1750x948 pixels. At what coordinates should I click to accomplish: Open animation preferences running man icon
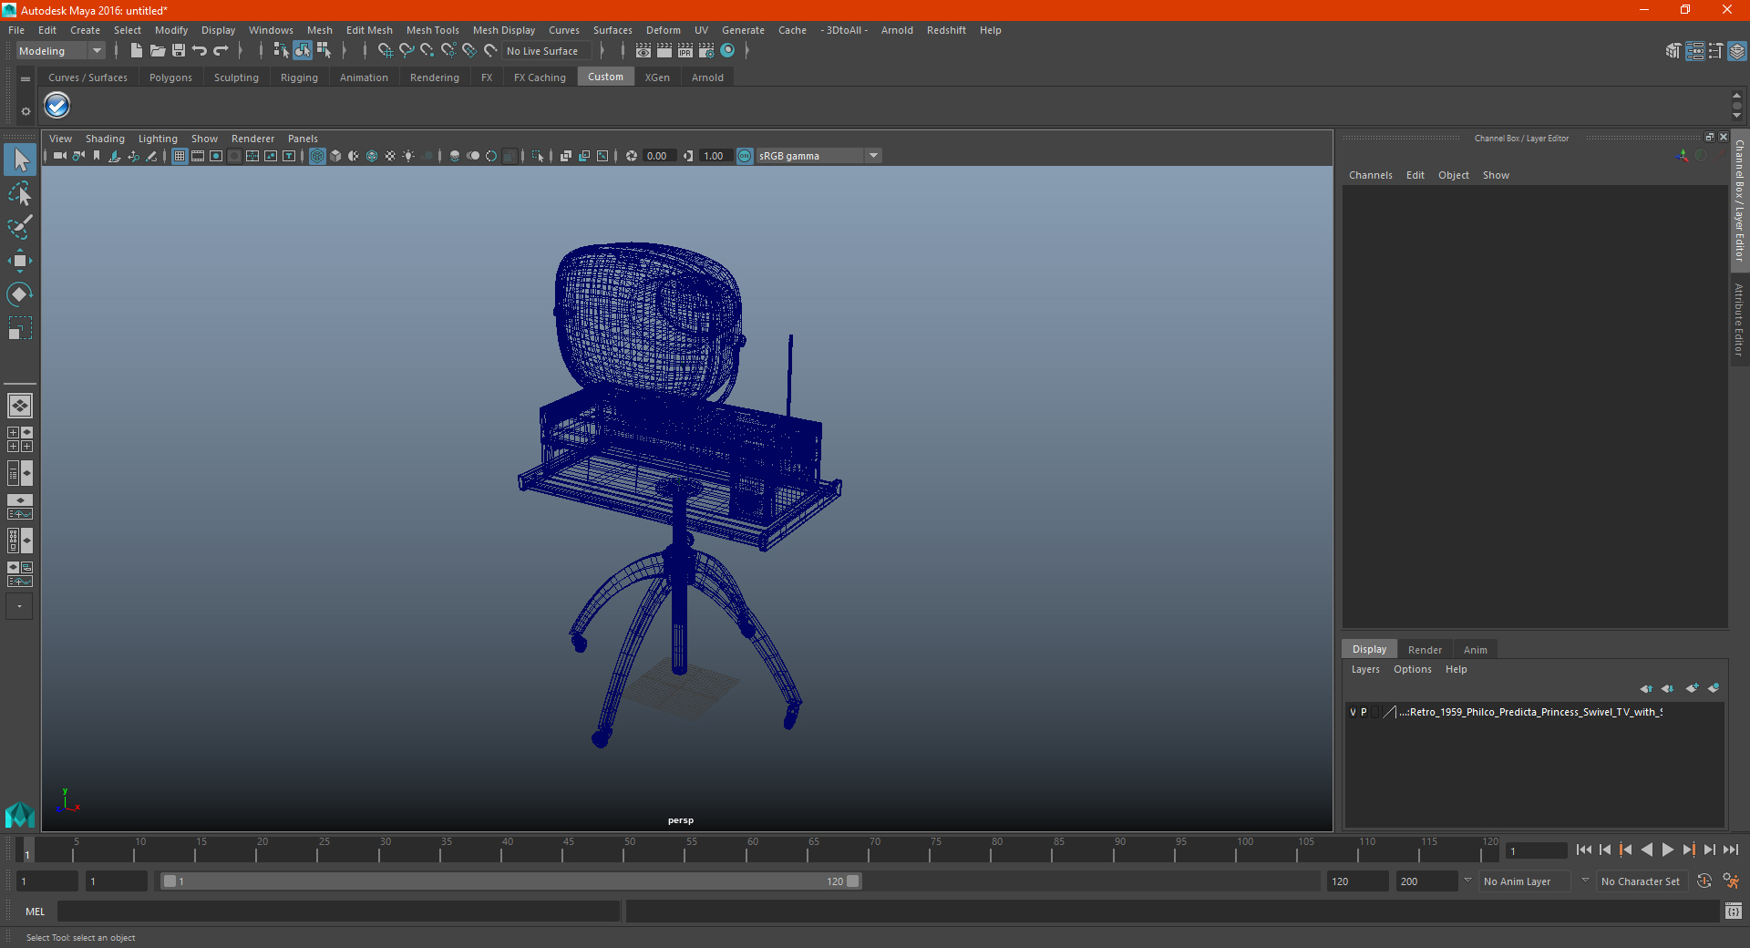tap(1730, 881)
